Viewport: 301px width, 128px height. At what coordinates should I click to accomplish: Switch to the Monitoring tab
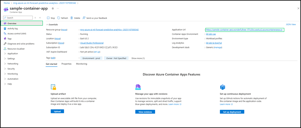pos(81,64)
